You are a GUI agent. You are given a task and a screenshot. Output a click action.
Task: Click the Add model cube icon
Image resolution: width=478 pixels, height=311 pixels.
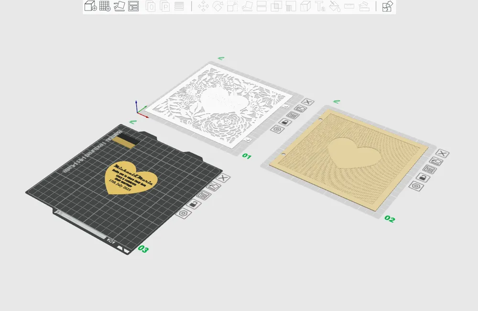90,6
